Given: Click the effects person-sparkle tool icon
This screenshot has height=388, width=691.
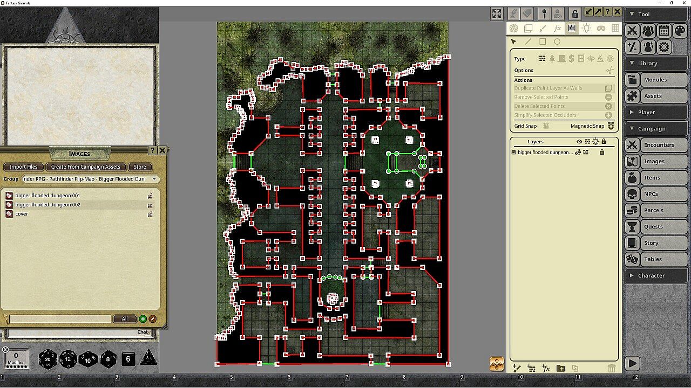Looking at the screenshot, I should (648, 47).
